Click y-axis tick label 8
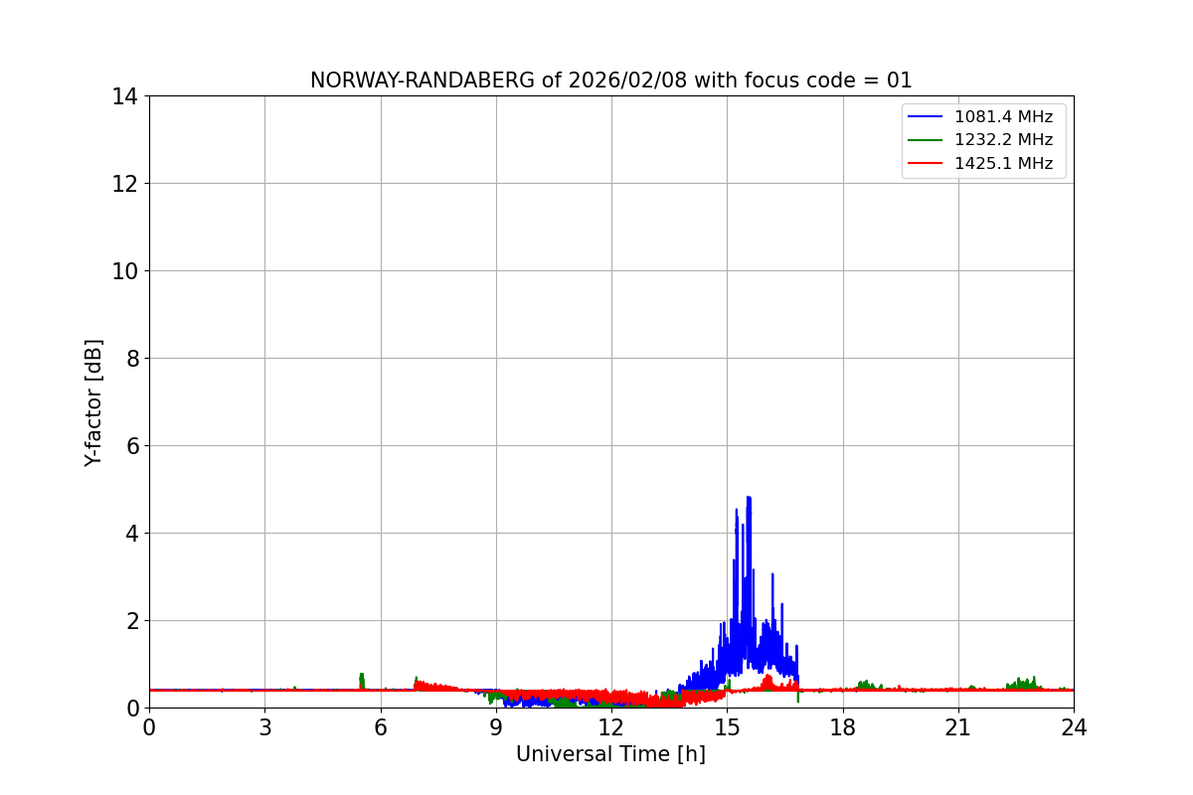Image resolution: width=1193 pixels, height=795 pixels. [131, 359]
